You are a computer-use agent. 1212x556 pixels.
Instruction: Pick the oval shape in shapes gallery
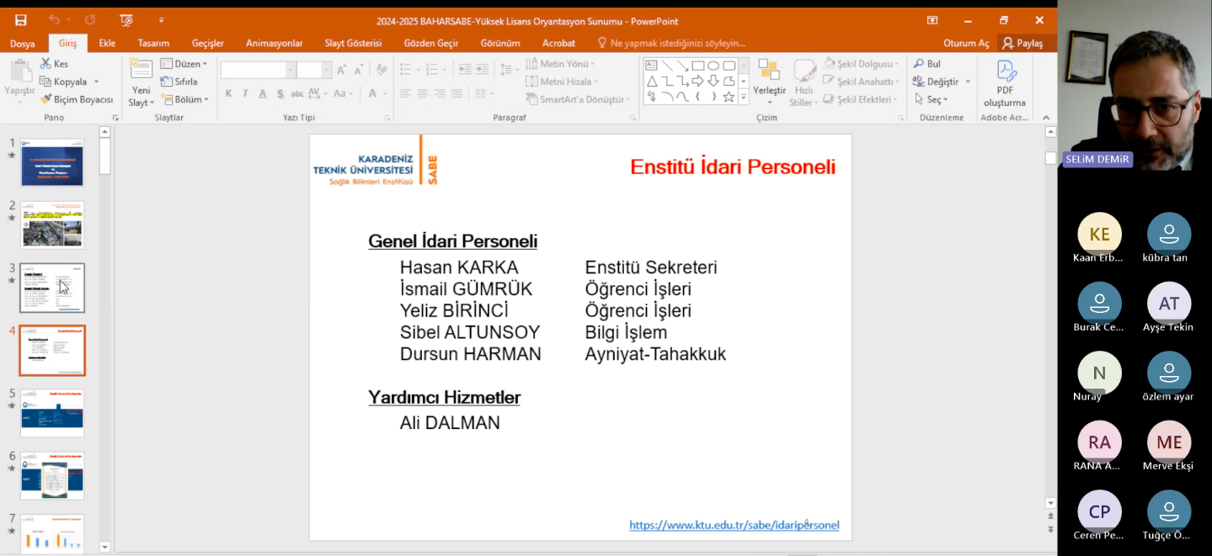(x=713, y=66)
